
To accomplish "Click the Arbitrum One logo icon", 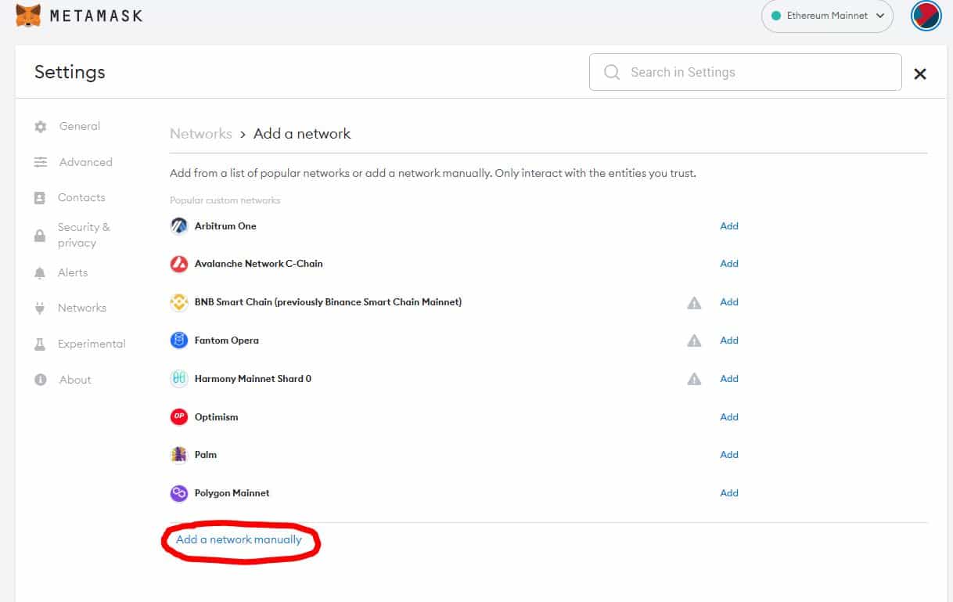I will click(179, 226).
